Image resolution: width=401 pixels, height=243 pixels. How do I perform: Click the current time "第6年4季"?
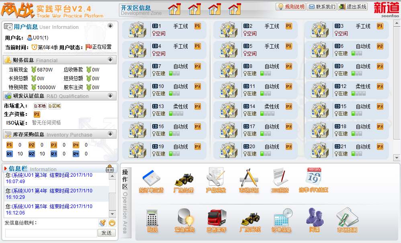pos(48,47)
